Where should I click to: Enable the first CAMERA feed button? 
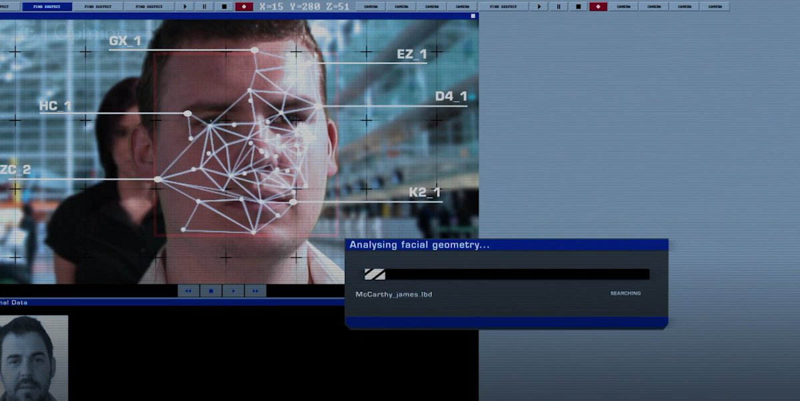(371, 6)
